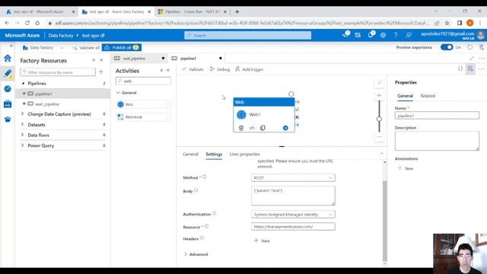The height and width of the screenshot is (274, 487).
Task: Toggle the Preview experience switch
Action: (x=447, y=47)
